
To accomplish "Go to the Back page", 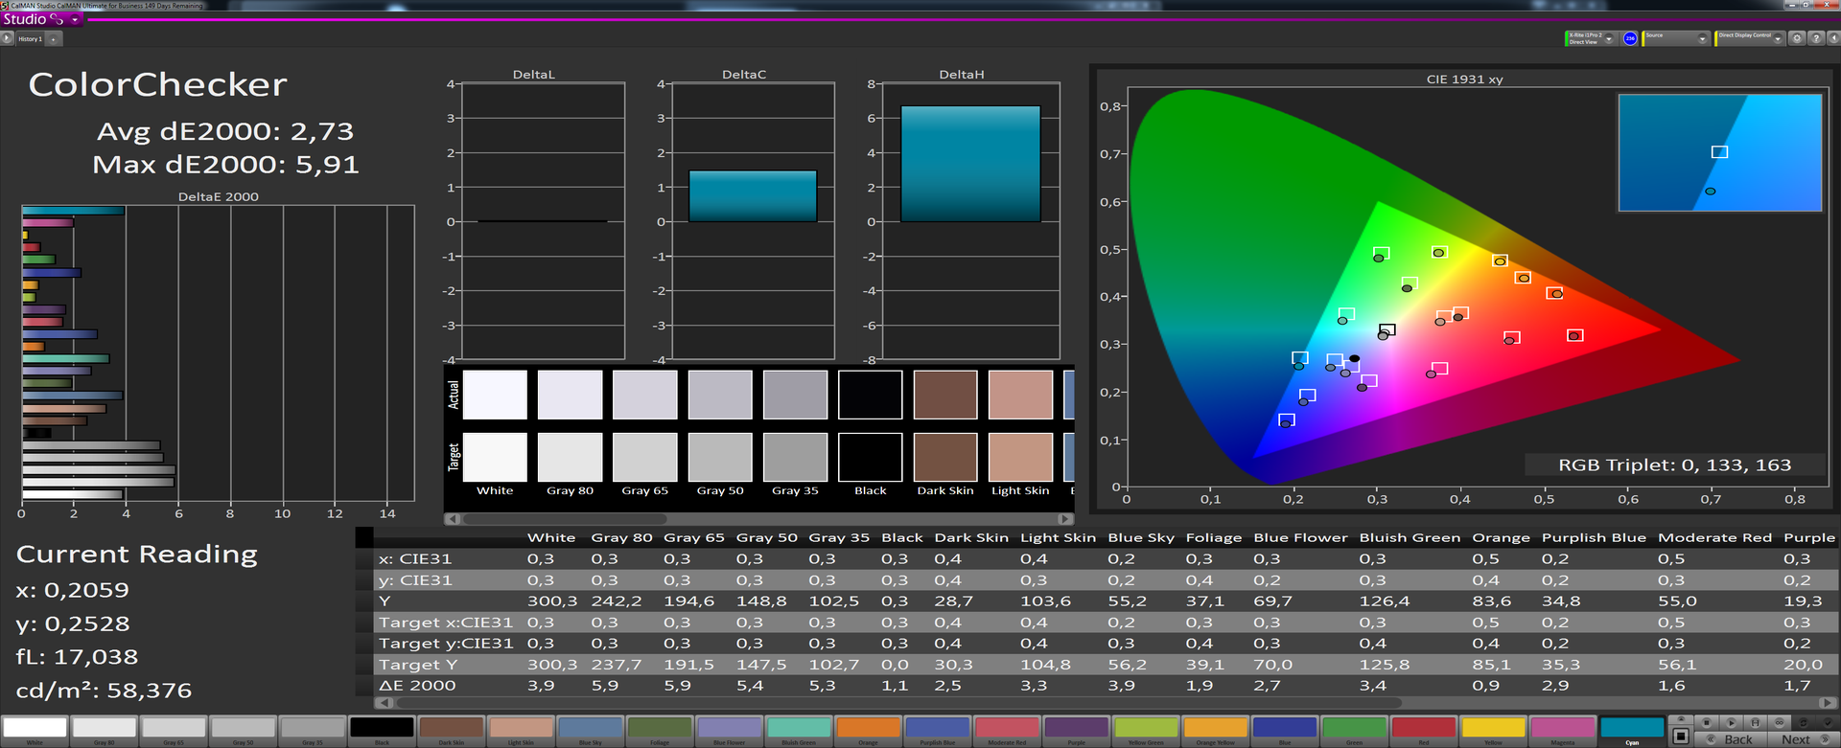I will point(1730,739).
